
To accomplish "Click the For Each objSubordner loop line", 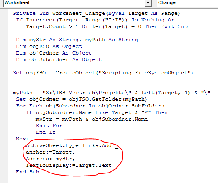I will (x=90, y=106).
